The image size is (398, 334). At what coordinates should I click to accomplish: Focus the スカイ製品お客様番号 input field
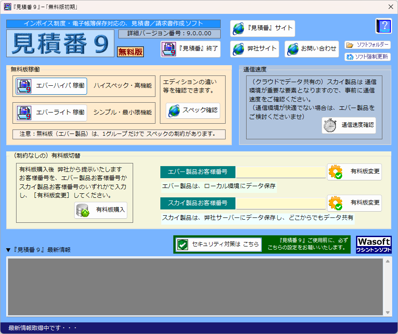coord(281,203)
